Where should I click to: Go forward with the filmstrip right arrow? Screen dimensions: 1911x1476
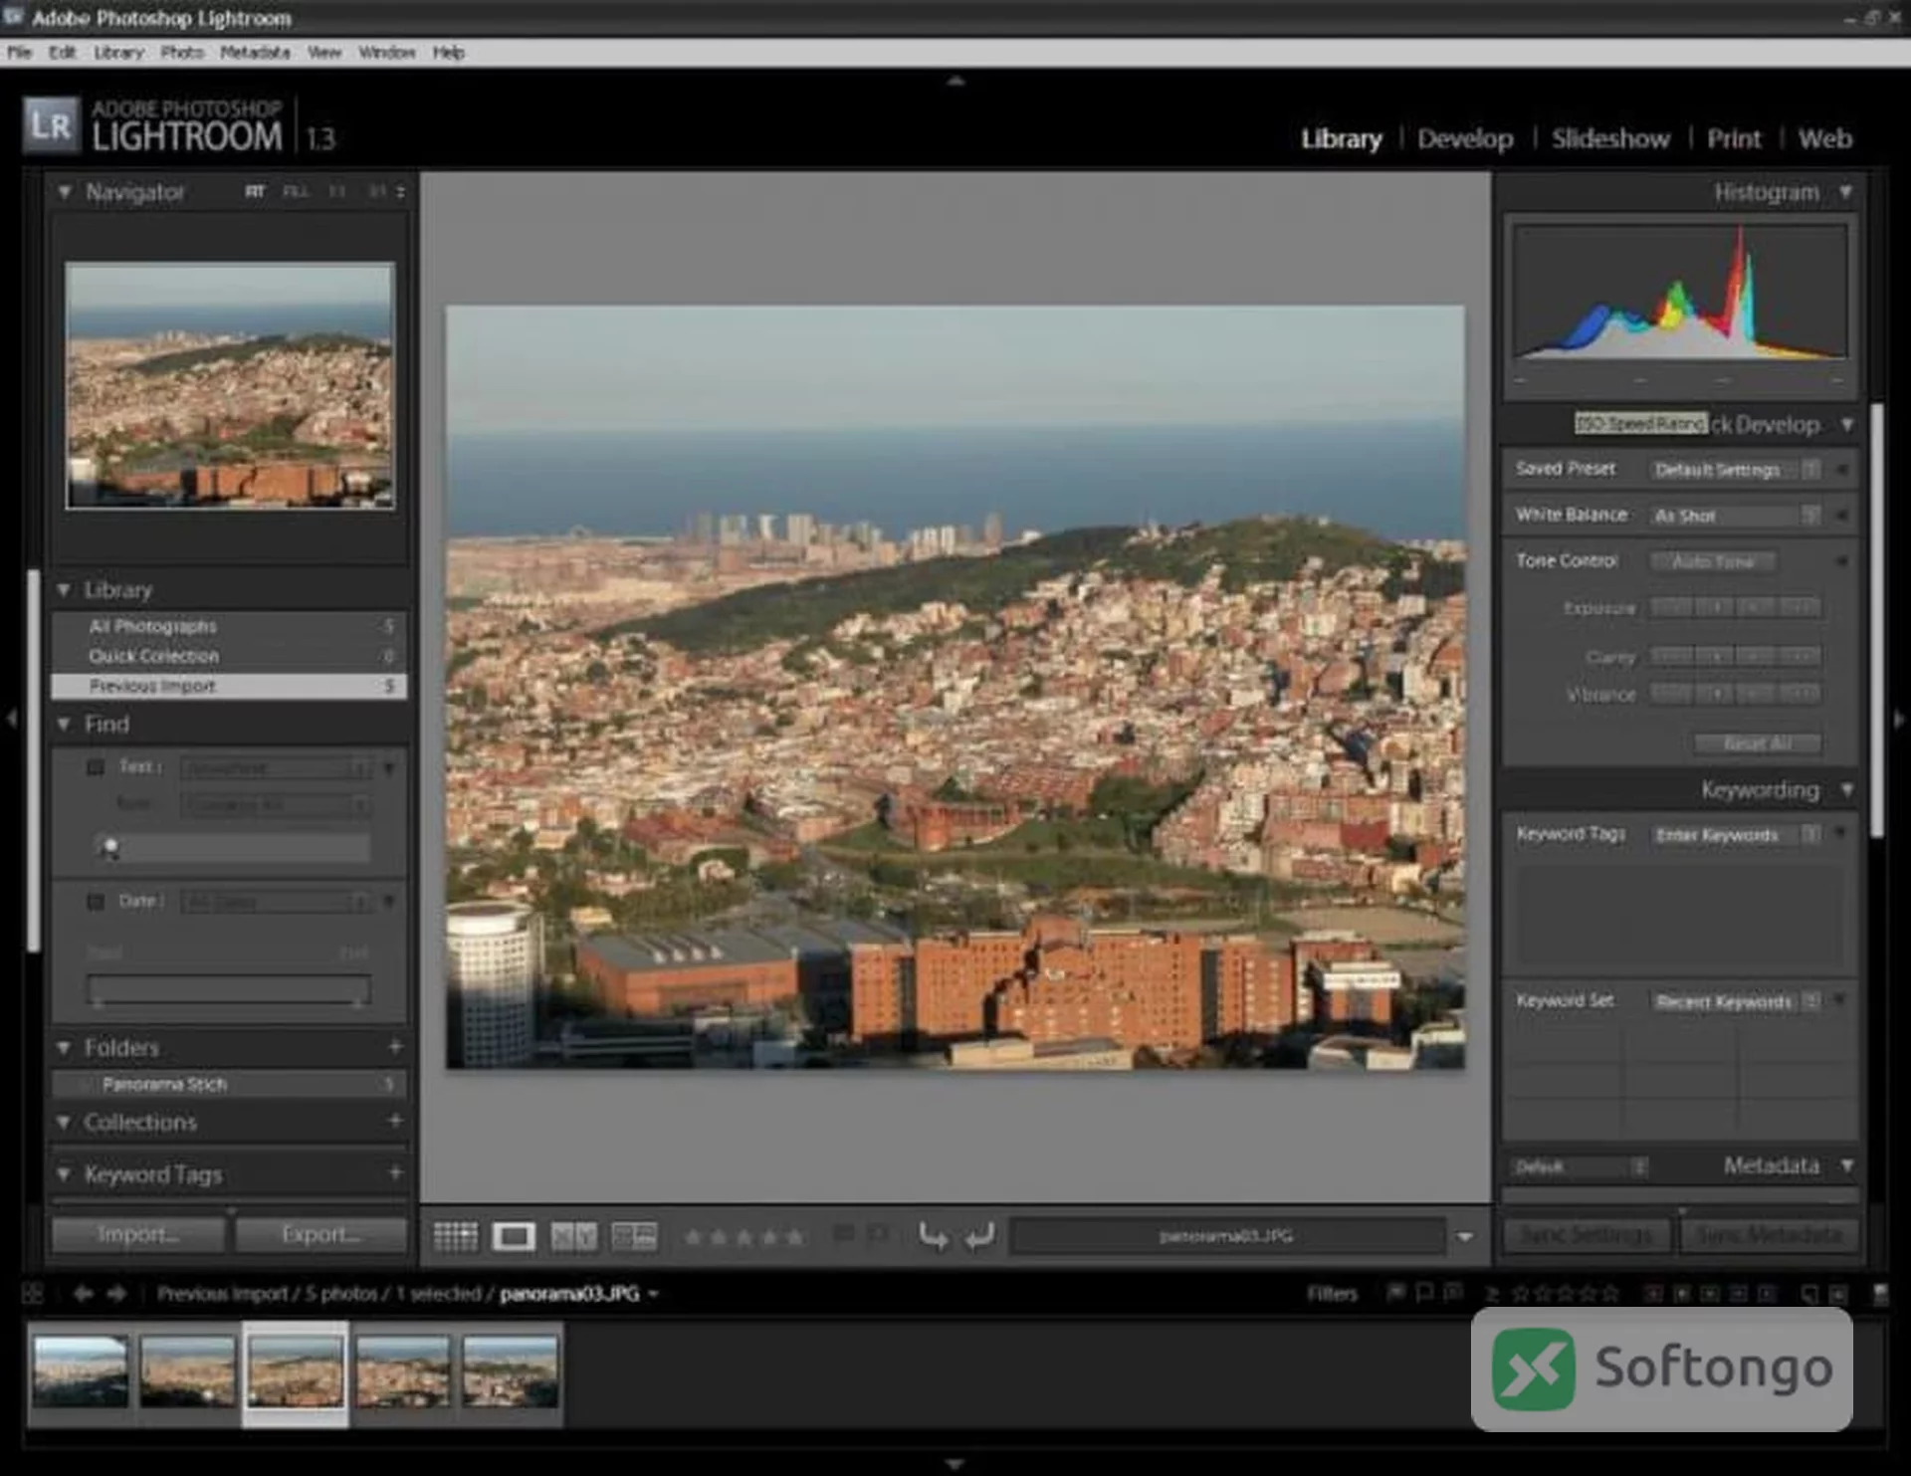[117, 1293]
